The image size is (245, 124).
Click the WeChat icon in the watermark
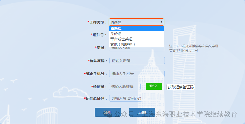[x=109, y=115]
